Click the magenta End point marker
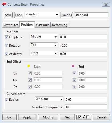 click(x=73, y=66)
